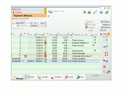Open the Facture document type dropdown
Image resolution: width=125 pixels, height=93 pixels.
point(45,12)
